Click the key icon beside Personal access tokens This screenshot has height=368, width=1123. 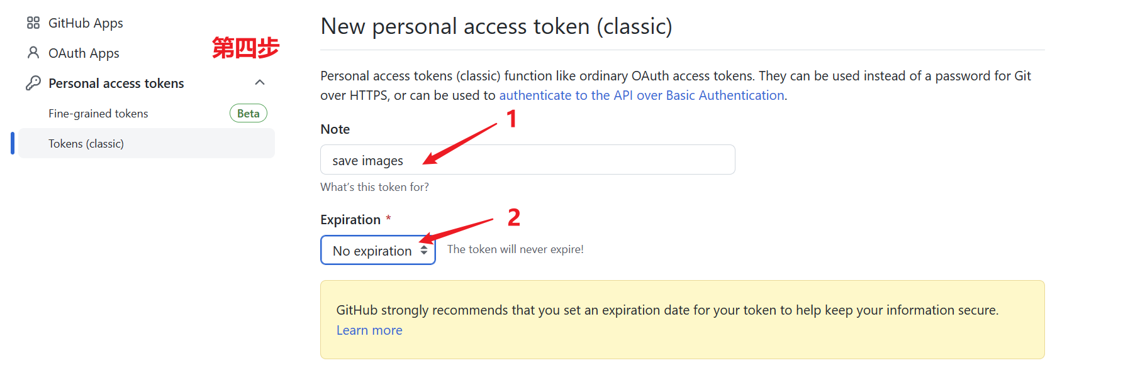[33, 83]
